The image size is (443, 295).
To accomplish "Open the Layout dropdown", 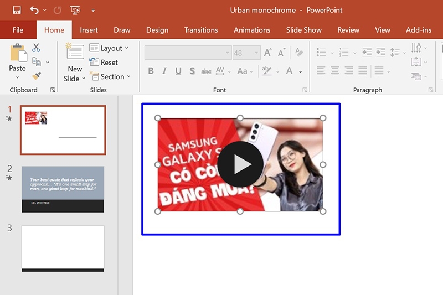I will tap(109, 48).
